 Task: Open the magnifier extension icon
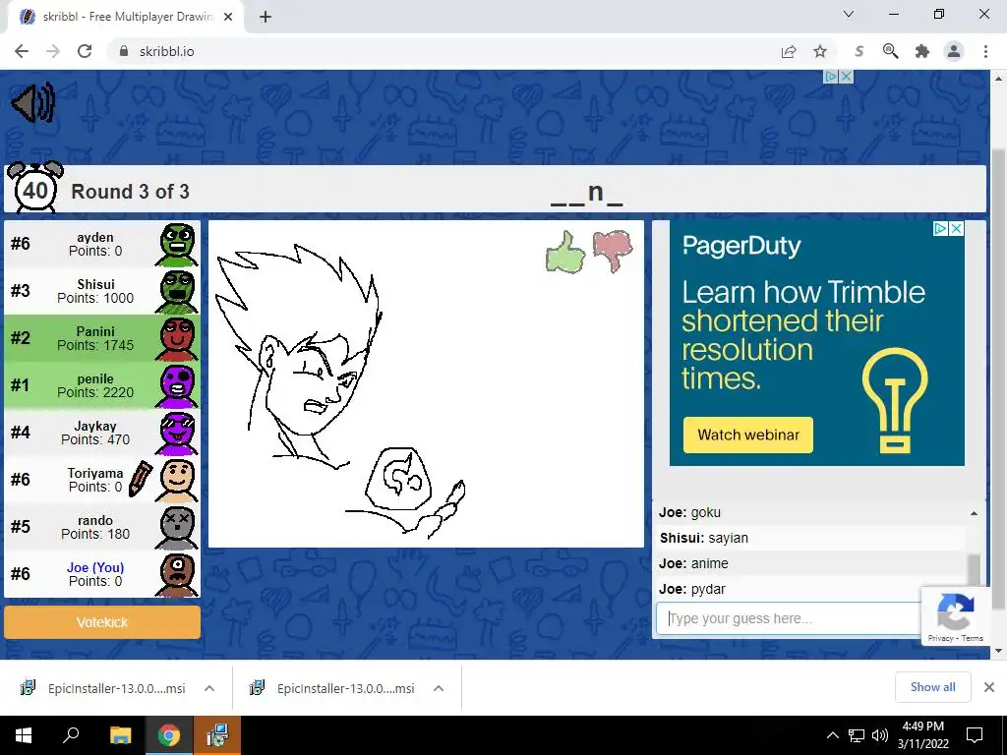(x=890, y=51)
